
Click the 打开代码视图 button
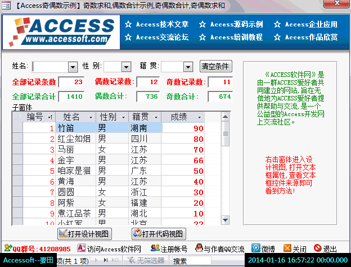click(x=159, y=234)
